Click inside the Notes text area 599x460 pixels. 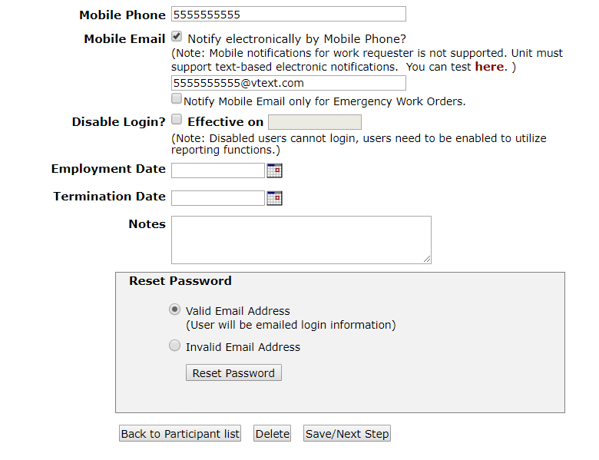[x=301, y=240]
